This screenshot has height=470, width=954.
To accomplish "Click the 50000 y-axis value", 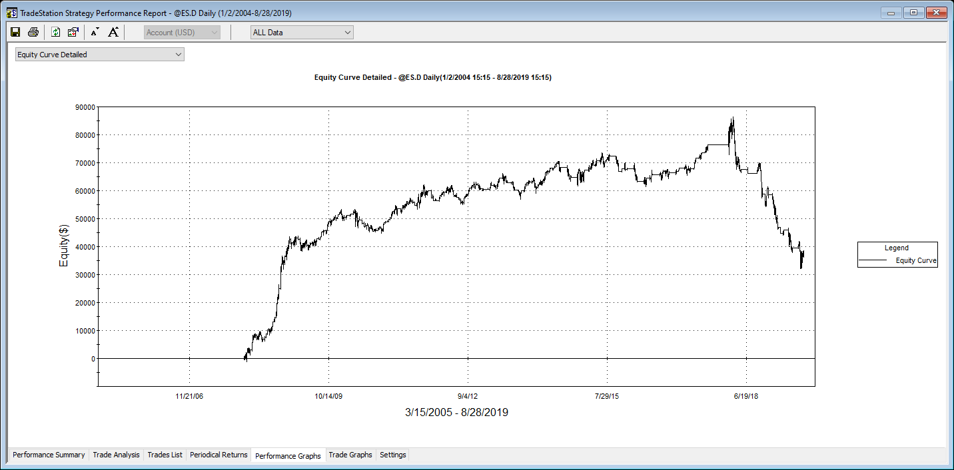I will click(x=85, y=218).
